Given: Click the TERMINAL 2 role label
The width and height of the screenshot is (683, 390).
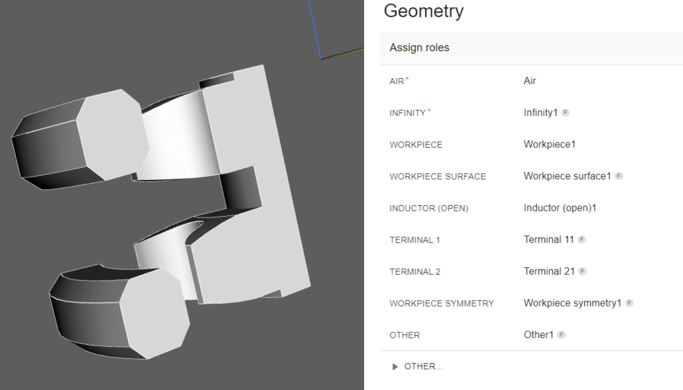Looking at the screenshot, I should pos(414,272).
